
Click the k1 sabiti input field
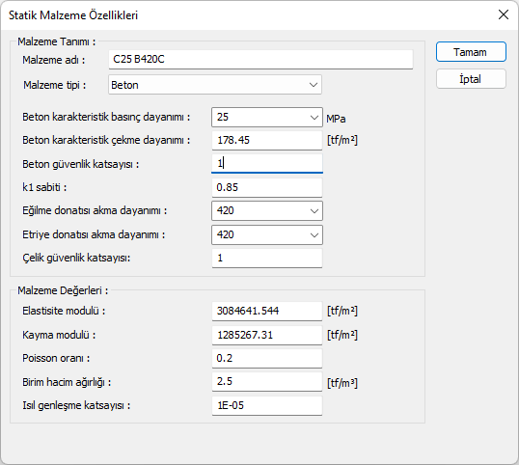click(267, 188)
